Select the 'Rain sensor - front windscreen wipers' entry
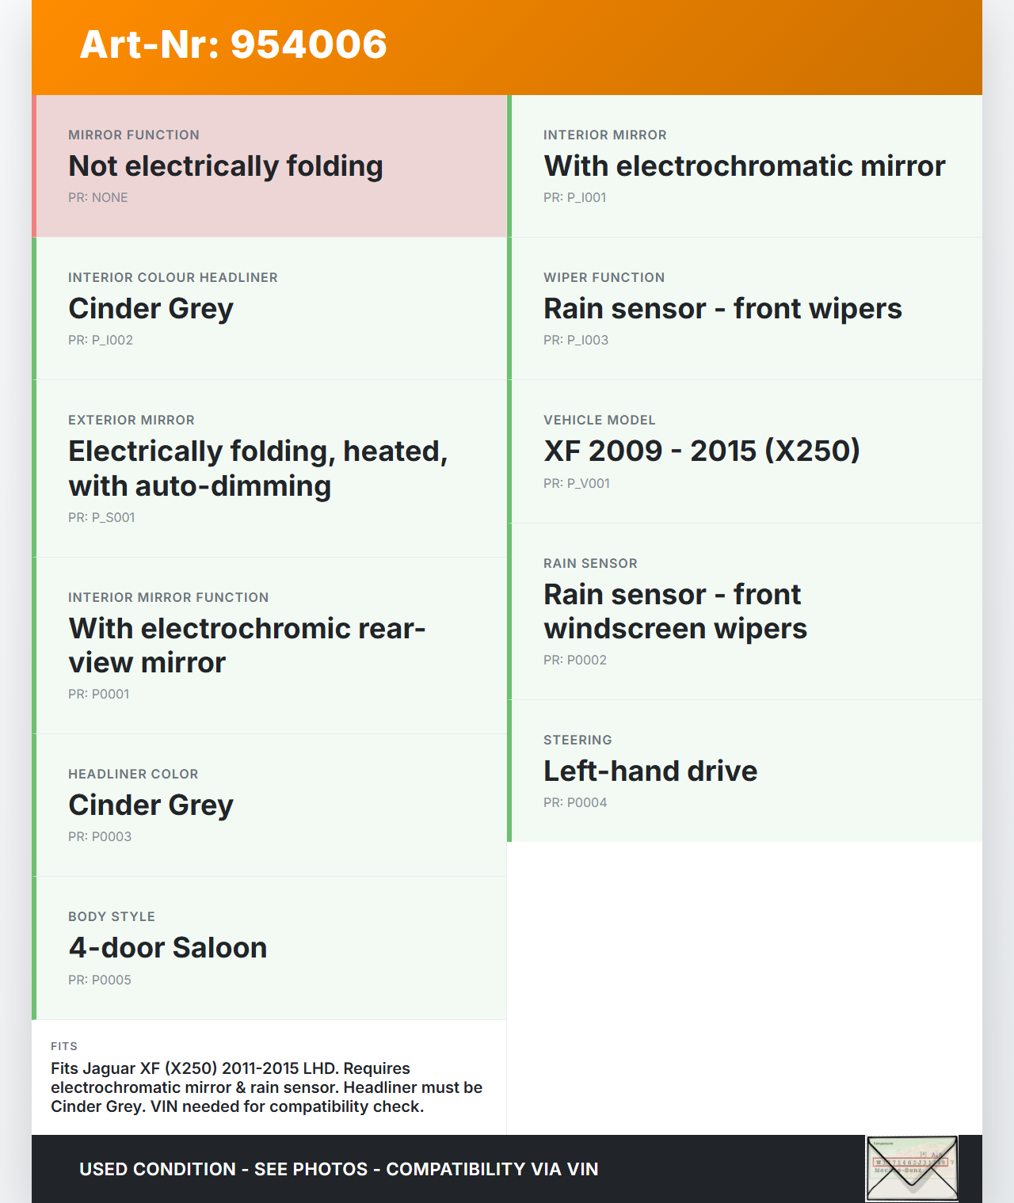 (x=675, y=611)
